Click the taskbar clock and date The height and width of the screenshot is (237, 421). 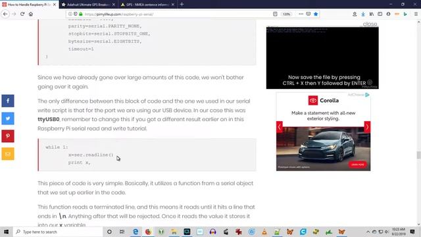(399, 232)
